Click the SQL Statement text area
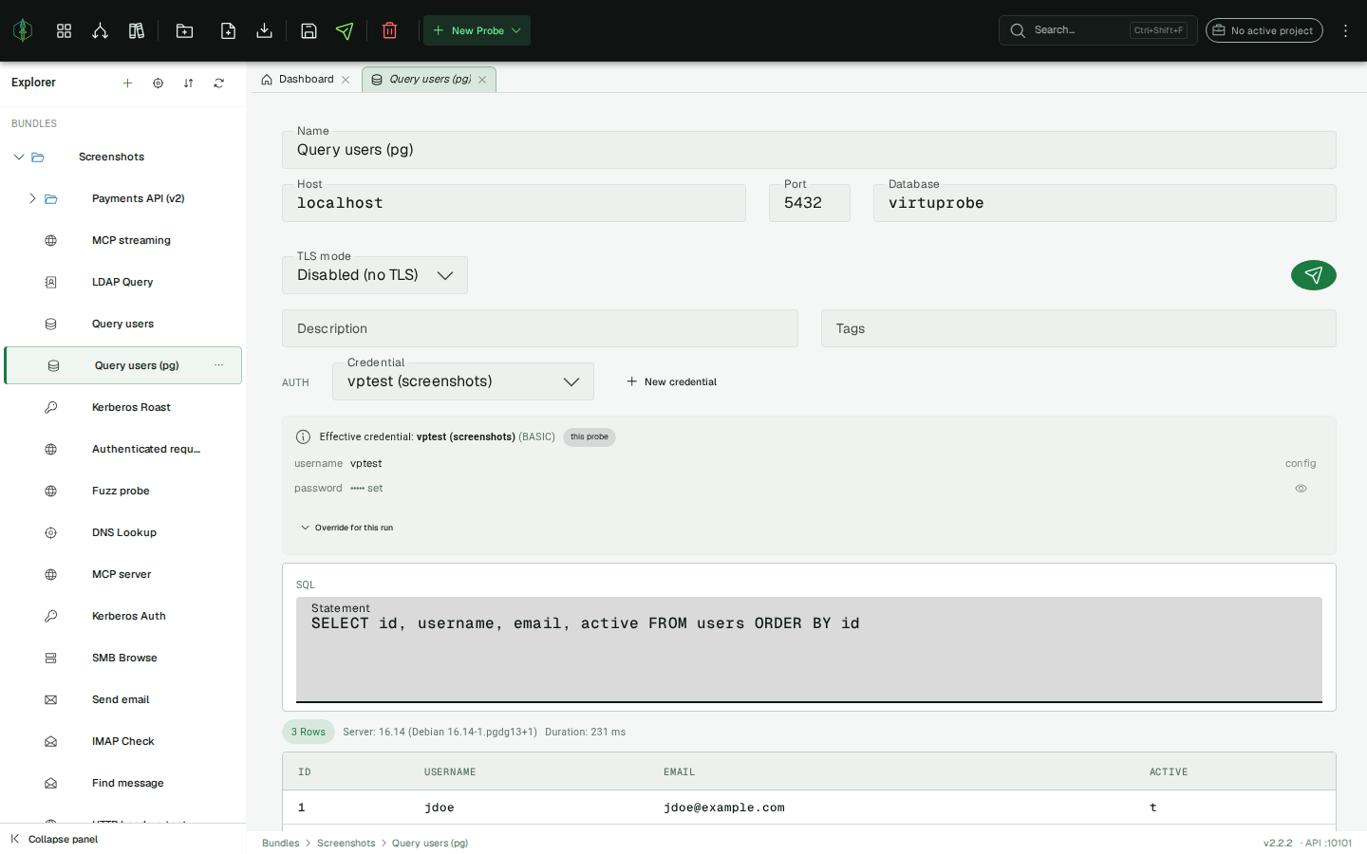The width and height of the screenshot is (1367, 854). coord(809,650)
